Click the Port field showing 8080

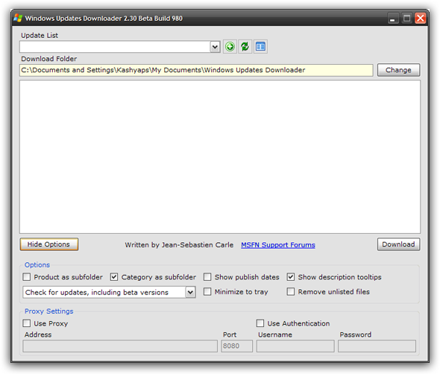pyautogui.click(x=237, y=346)
